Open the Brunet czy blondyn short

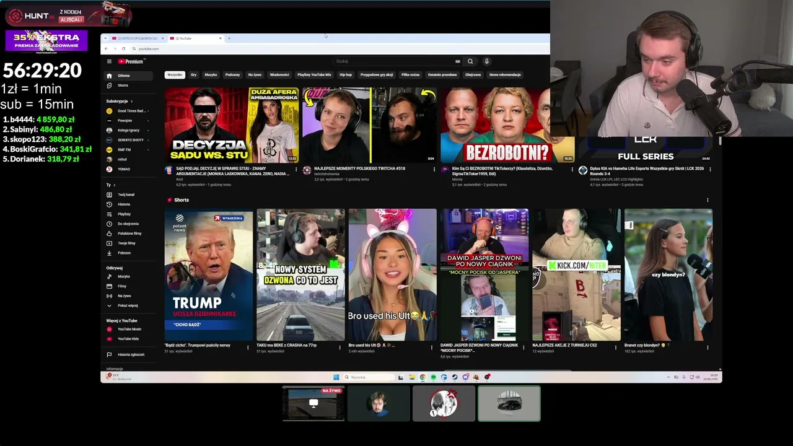click(x=668, y=275)
